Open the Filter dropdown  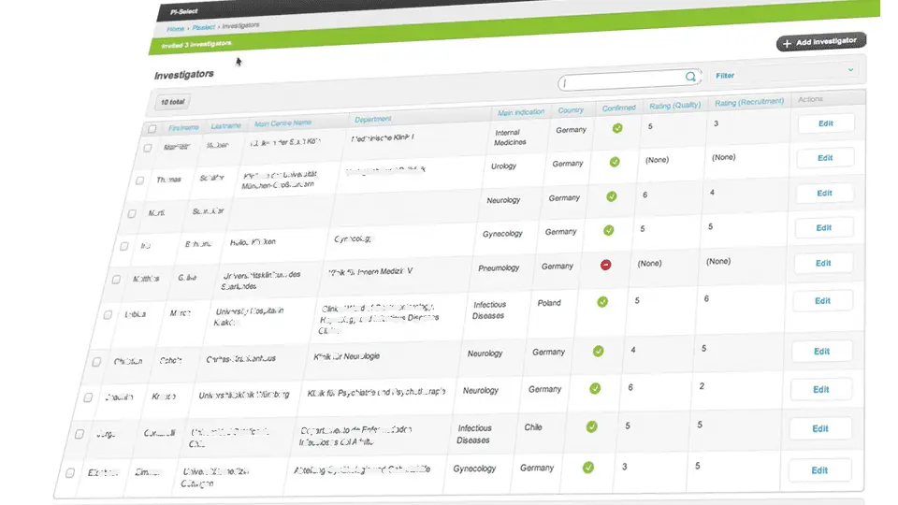(x=785, y=73)
